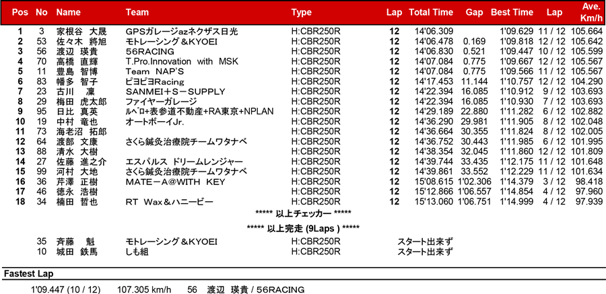Select rider name 清水 大樹
Screen dimensions: 606x294
tap(77, 151)
